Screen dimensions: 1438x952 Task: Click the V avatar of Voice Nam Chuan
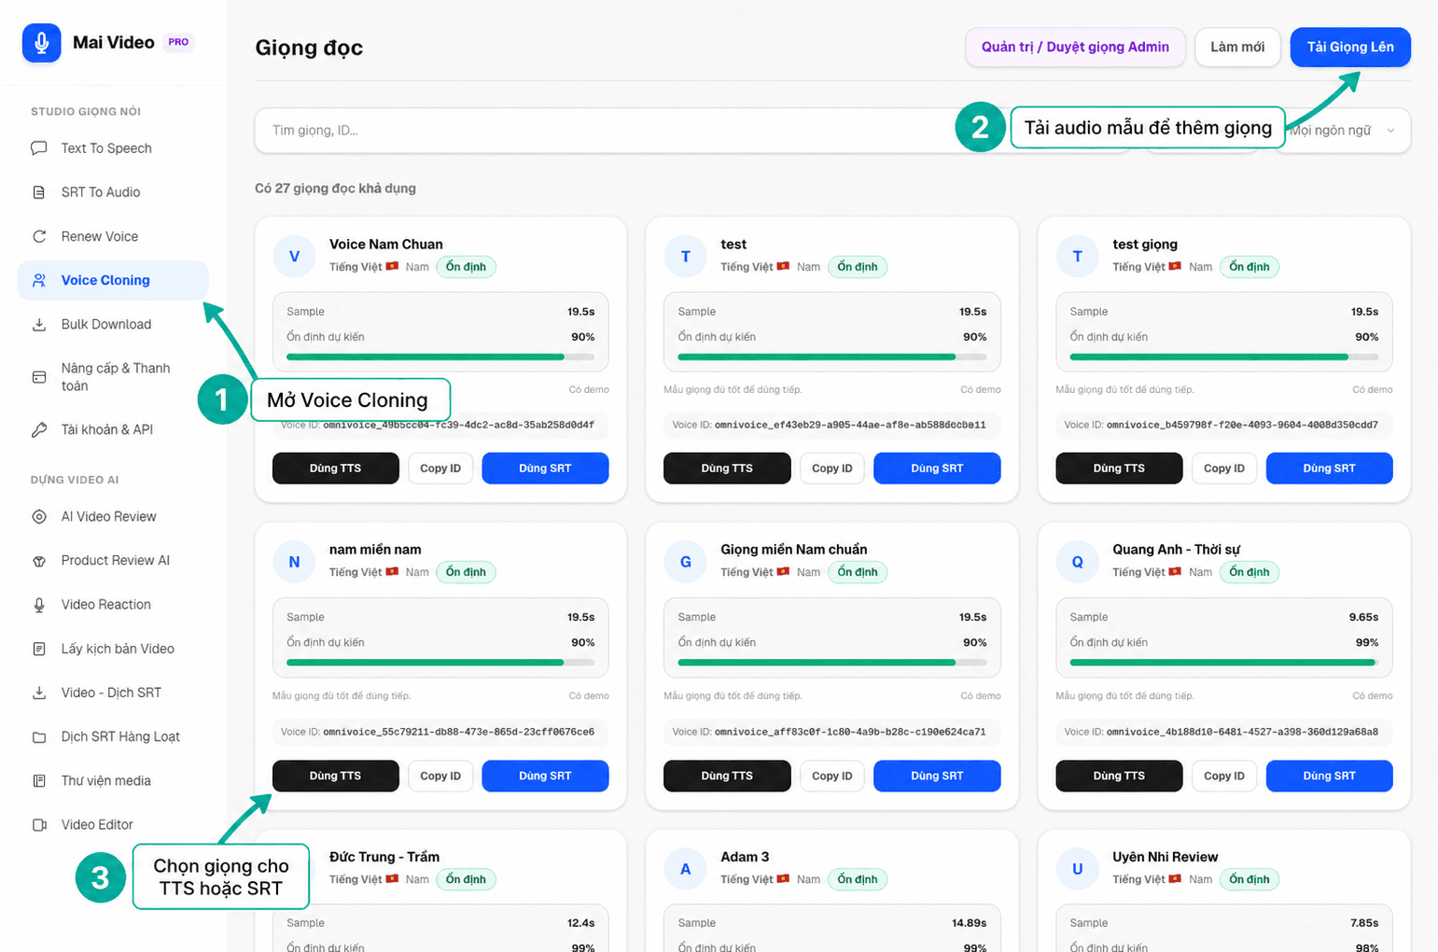[294, 256]
